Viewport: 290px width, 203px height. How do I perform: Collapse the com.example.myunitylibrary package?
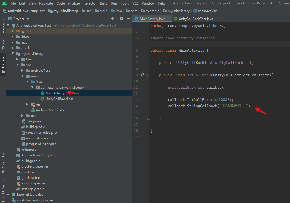coord(32,87)
